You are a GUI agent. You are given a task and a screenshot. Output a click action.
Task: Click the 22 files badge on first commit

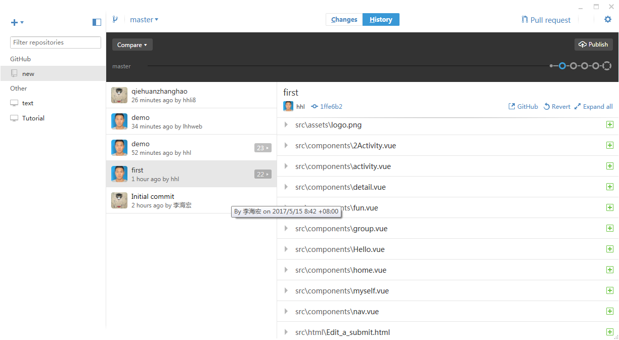[x=263, y=174]
